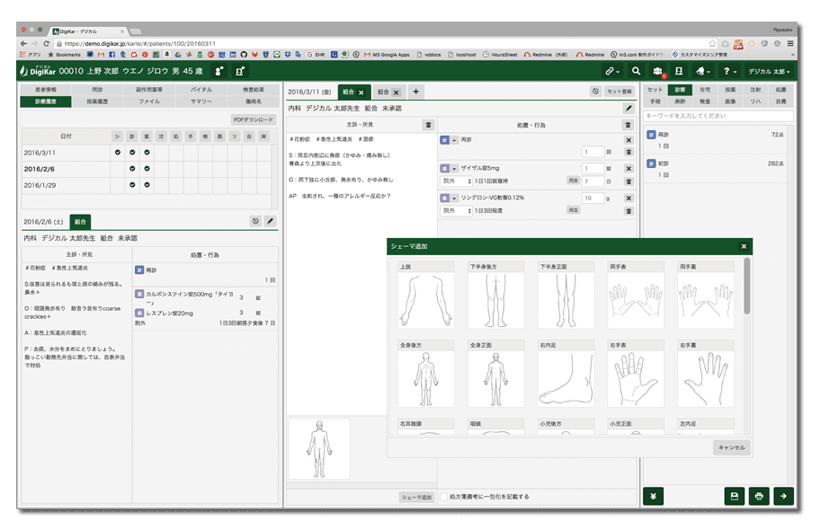
Task: Toggle the 薬 filter in the visit history header
Action: point(147,137)
